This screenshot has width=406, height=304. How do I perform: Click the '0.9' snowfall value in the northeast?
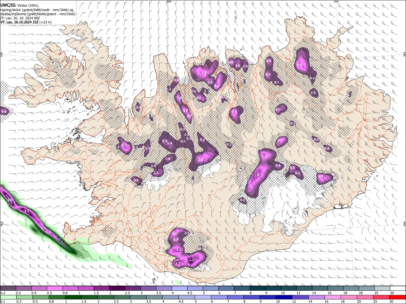click(x=299, y=65)
